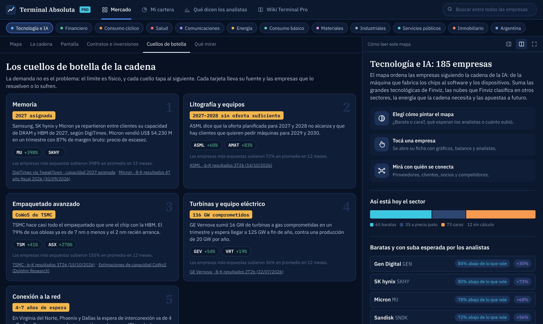Select the Argentina chip
The height and width of the screenshot is (324, 543).
508,28
